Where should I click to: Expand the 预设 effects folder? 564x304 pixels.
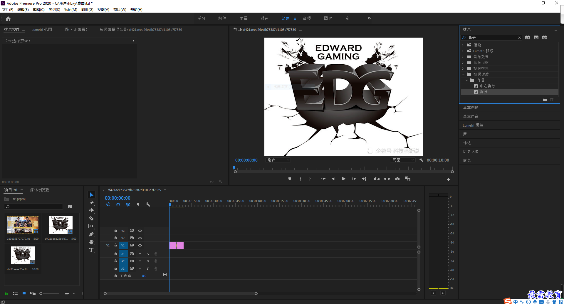(463, 45)
